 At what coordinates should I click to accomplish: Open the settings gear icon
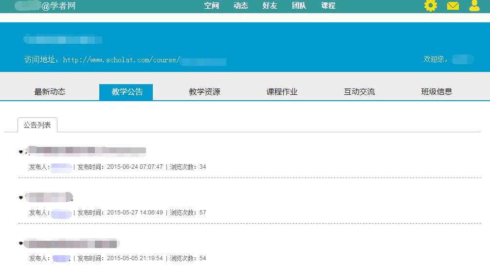[431, 6]
